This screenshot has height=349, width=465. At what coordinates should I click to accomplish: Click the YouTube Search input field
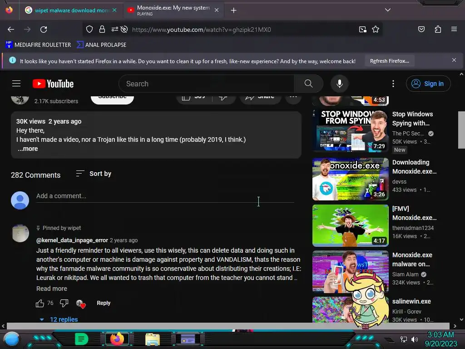[x=207, y=84]
